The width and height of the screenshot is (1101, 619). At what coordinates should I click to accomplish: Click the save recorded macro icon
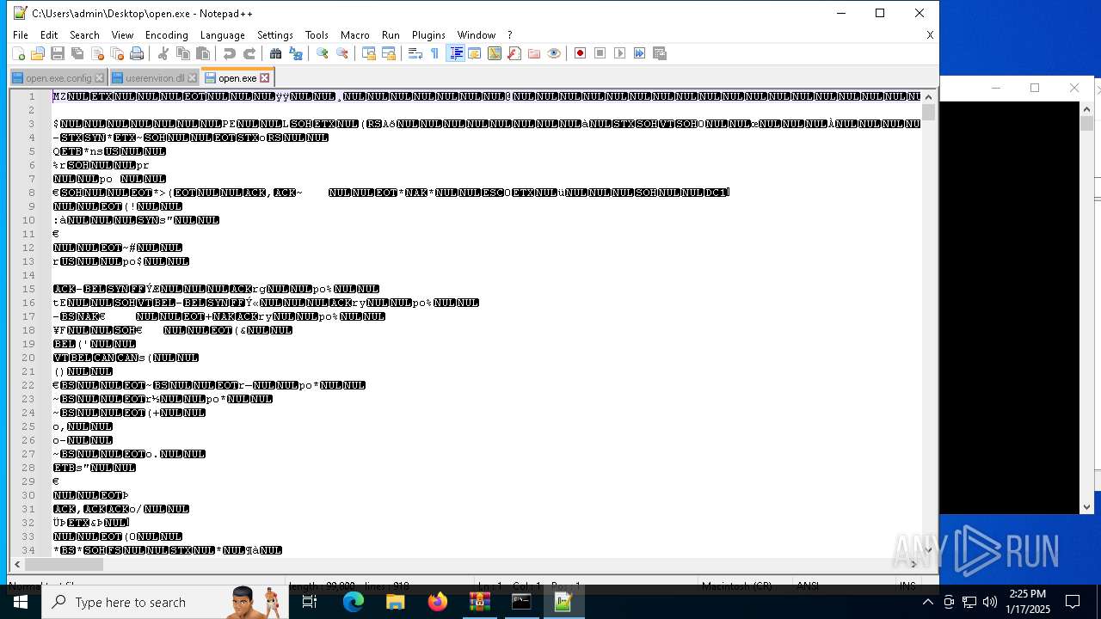click(x=660, y=53)
